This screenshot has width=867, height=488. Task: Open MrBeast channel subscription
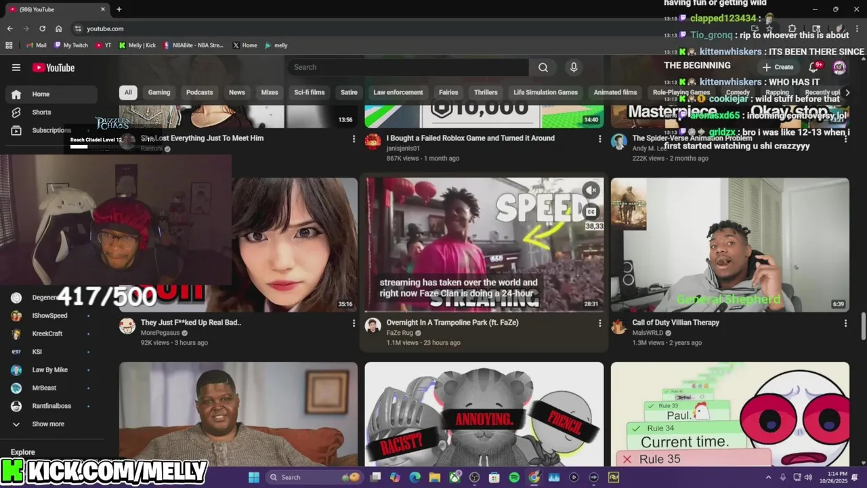[51, 388]
